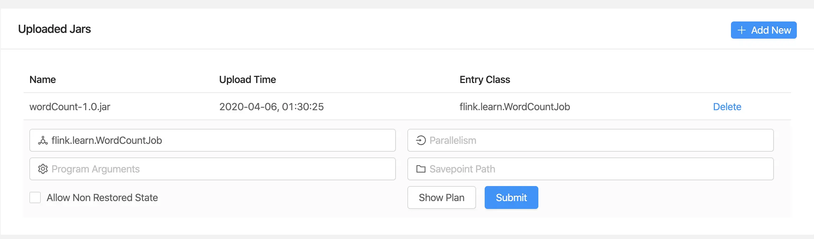Click the 2020-04-06 upload time cell
Viewport: 814px width, 239px height.
click(x=271, y=107)
